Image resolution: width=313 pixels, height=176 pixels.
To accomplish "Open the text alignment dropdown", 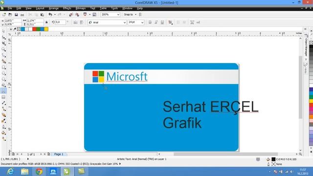I will 170,22.
